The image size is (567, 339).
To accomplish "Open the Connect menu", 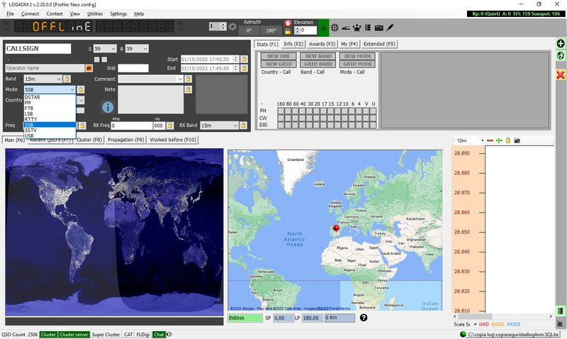I will [x=30, y=13].
